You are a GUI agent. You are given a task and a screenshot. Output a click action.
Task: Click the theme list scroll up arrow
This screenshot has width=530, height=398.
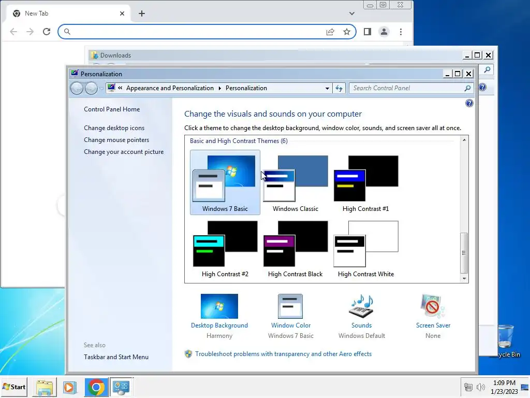pos(464,140)
